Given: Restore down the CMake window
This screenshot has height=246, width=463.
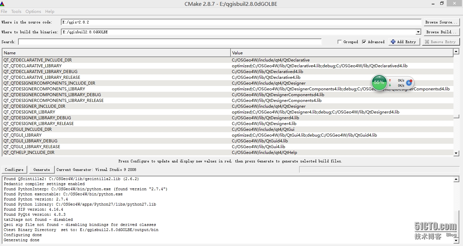Looking at the screenshot, I should coord(442,3).
